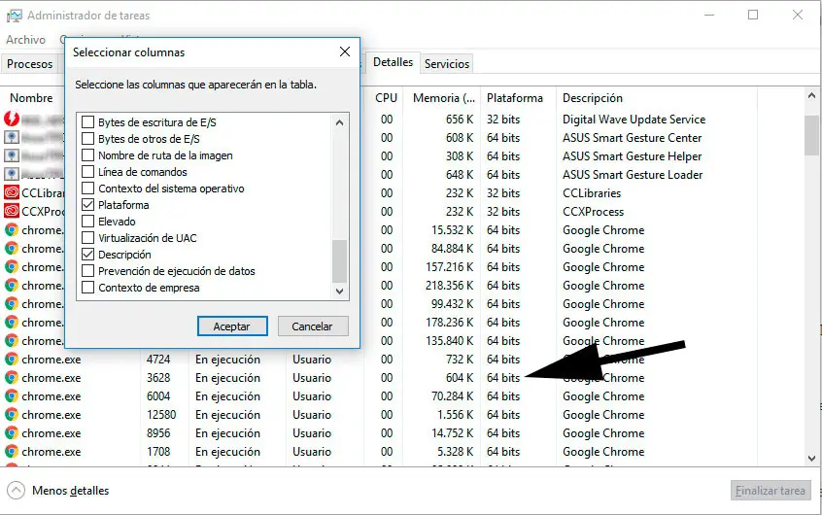Viewport: 822px width, 515px height.
Task: Switch to the Detalles tab
Action: pos(393,62)
